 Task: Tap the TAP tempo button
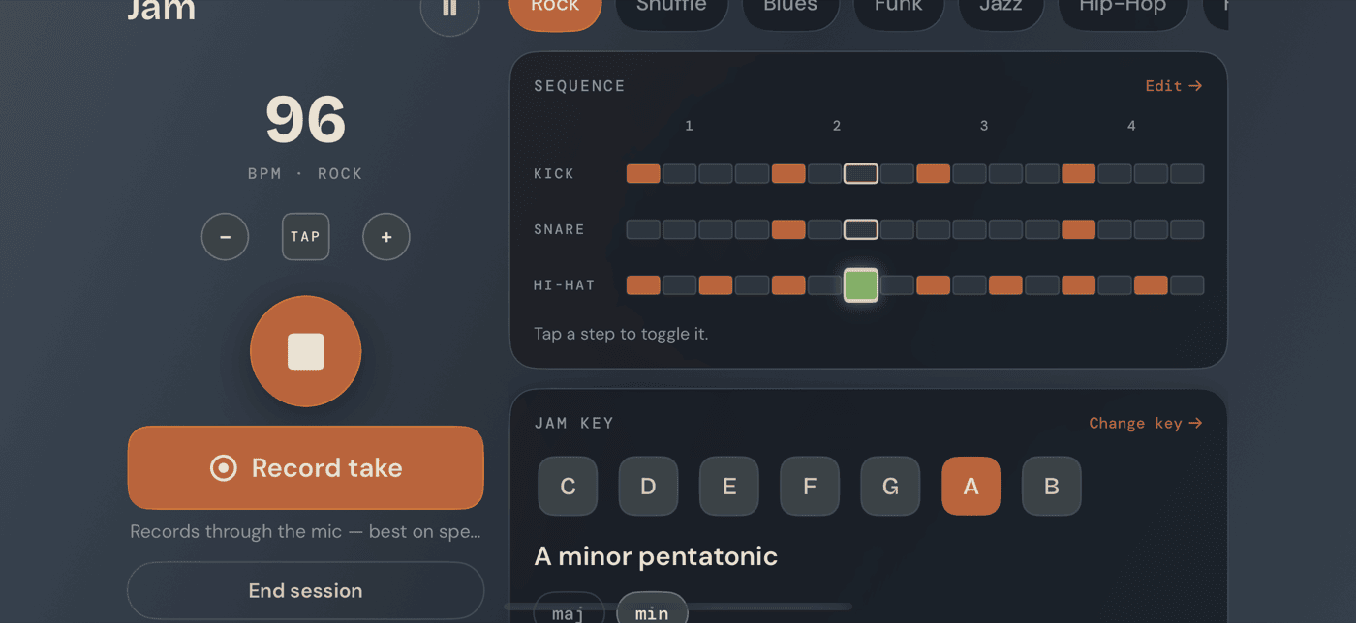(x=305, y=237)
